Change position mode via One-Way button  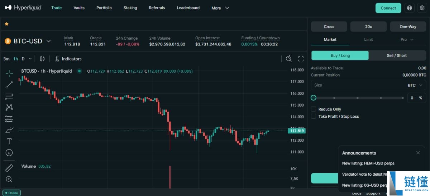[x=408, y=26]
